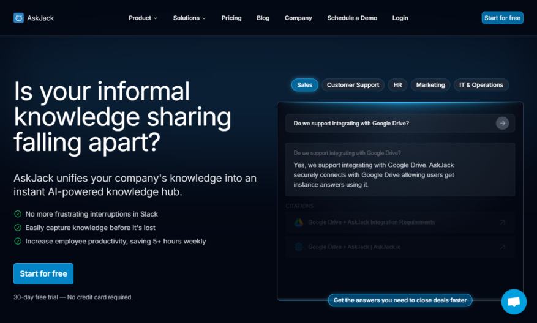The image size is (537, 323).
Task: Click checkmark icon beside employee productivity line
Action: 18,241
